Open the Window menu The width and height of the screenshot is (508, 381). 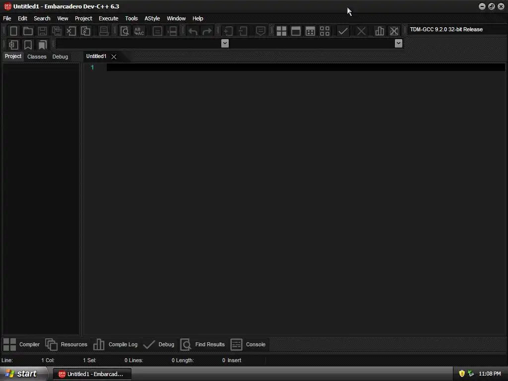[176, 18]
